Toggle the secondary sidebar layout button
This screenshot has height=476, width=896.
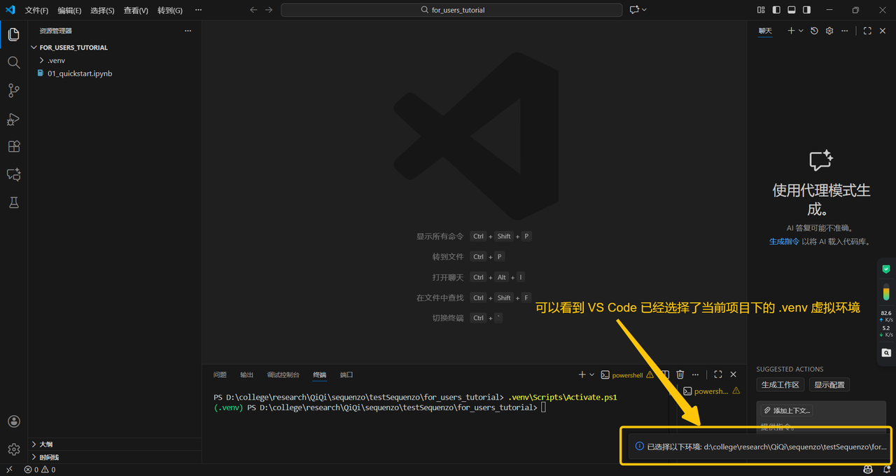pyautogui.click(x=807, y=10)
